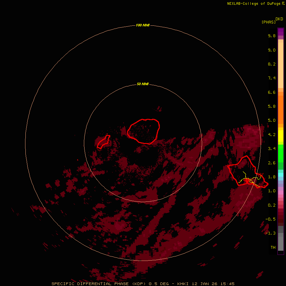Screen dimensions: 286x286
Task: Click the Specific Differential Phase KDP title caption
Action: click(143, 284)
